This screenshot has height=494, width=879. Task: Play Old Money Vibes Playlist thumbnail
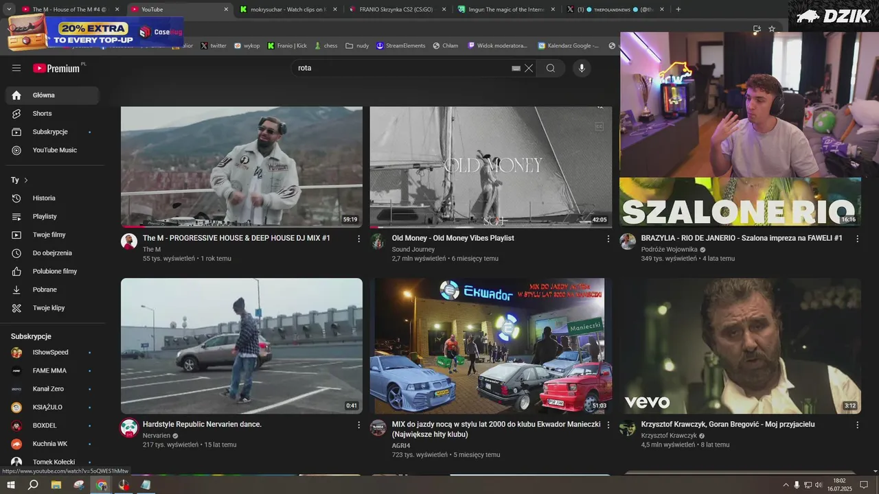click(x=490, y=167)
